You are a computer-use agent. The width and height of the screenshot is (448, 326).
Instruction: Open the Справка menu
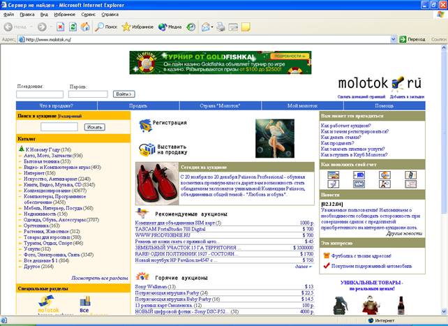pos(110,14)
